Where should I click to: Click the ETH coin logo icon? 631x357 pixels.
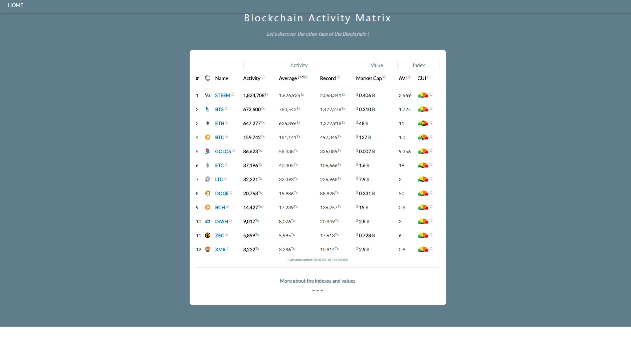[208, 123]
